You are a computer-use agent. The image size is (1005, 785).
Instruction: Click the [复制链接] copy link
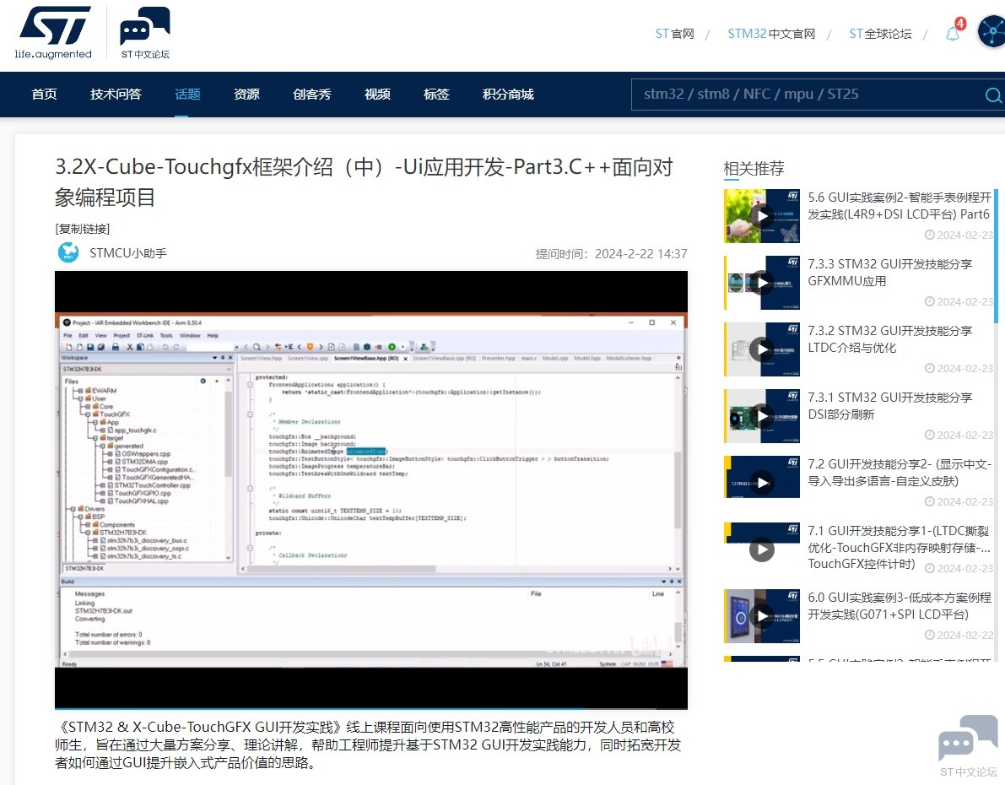click(x=83, y=228)
